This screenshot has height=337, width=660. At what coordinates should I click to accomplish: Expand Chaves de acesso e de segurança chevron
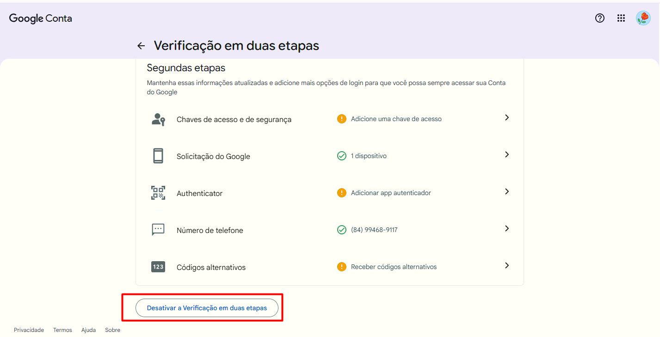tap(507, 118)
